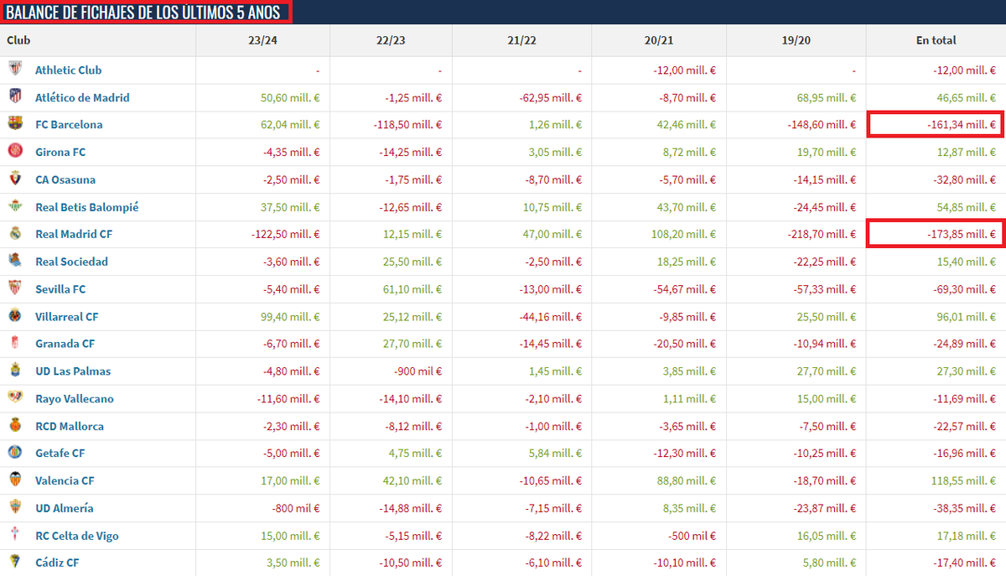Click the Granada CF crest icon
1006x576 pixels.
pos(15,344)
